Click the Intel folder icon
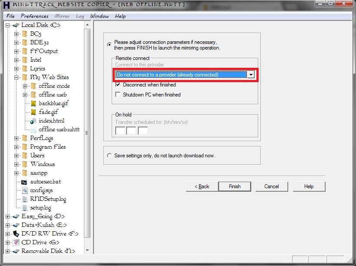Screen dimensions: 356x266 coord(25,60)
